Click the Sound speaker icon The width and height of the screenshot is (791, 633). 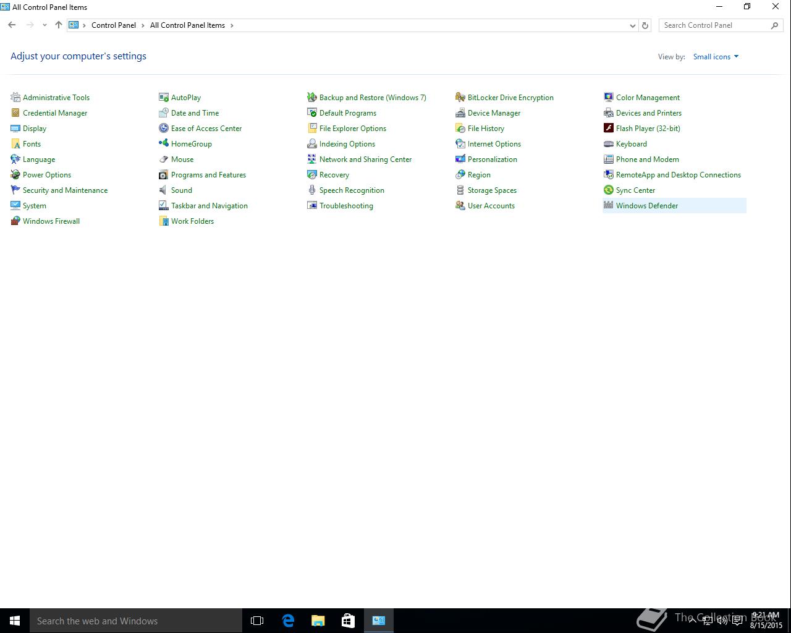(164, 190)
